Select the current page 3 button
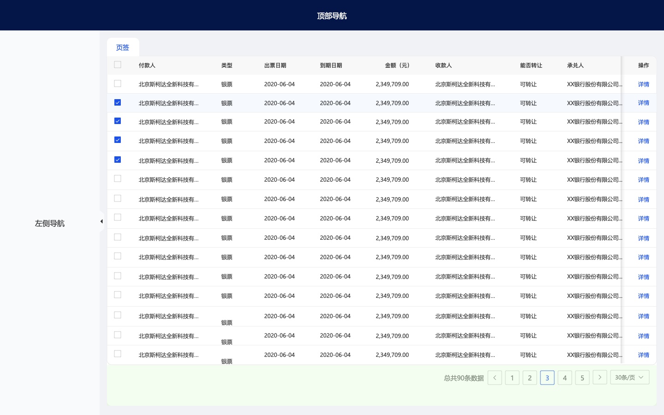The width and height of the screenshot is (664, 415). click(547, 378)
